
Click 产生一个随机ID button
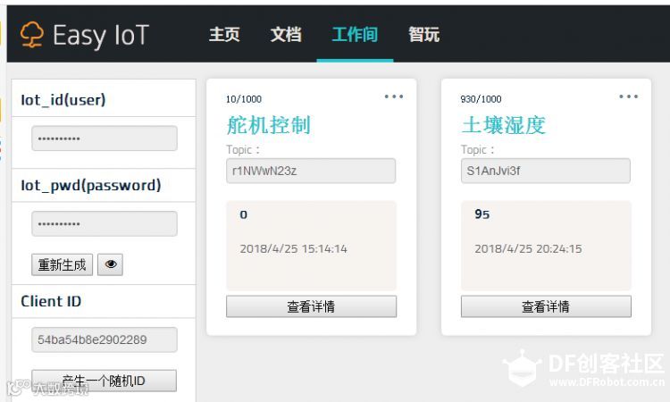tap(104, 381)
